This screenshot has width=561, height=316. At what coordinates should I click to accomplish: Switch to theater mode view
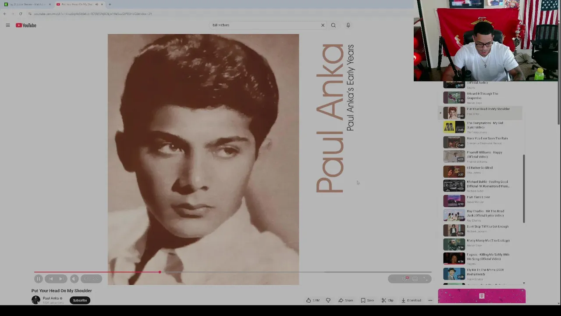point(415,279)
